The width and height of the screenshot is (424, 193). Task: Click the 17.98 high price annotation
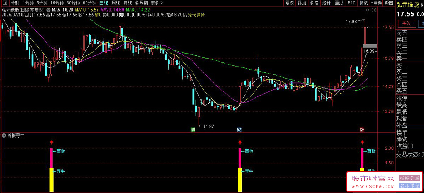350,21
